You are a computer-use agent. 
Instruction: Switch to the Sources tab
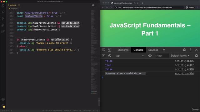tap(153, 50)
